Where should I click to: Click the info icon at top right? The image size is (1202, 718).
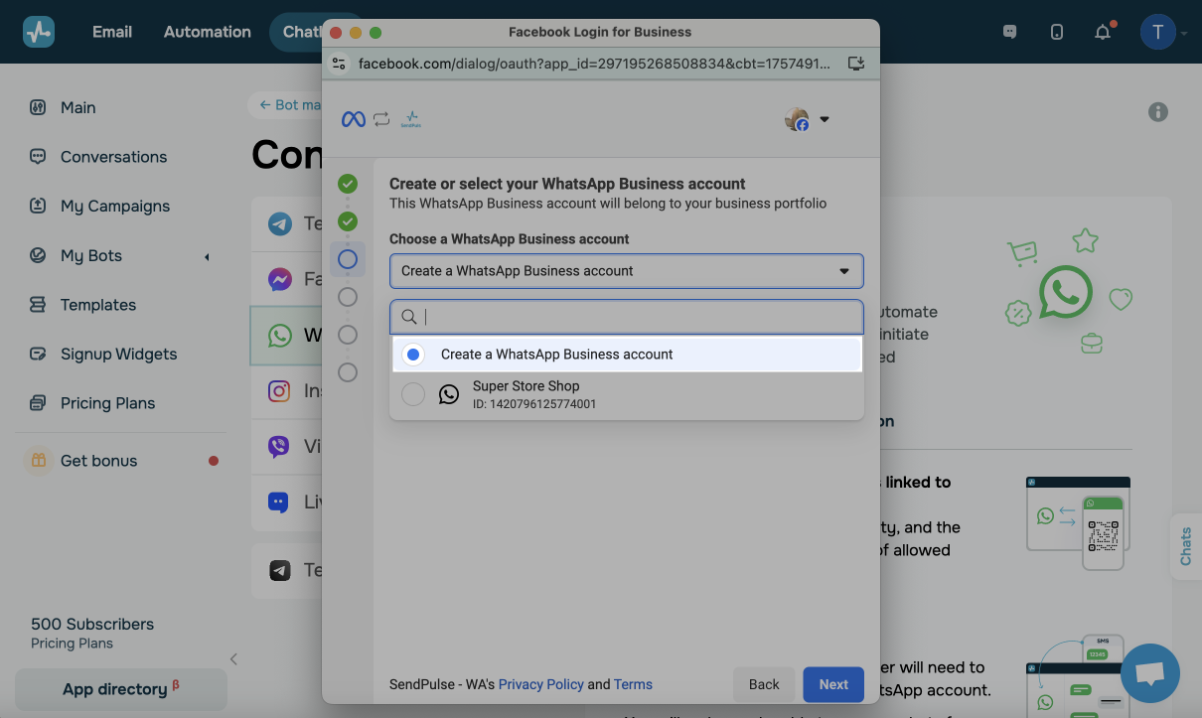click(1158, 112)
